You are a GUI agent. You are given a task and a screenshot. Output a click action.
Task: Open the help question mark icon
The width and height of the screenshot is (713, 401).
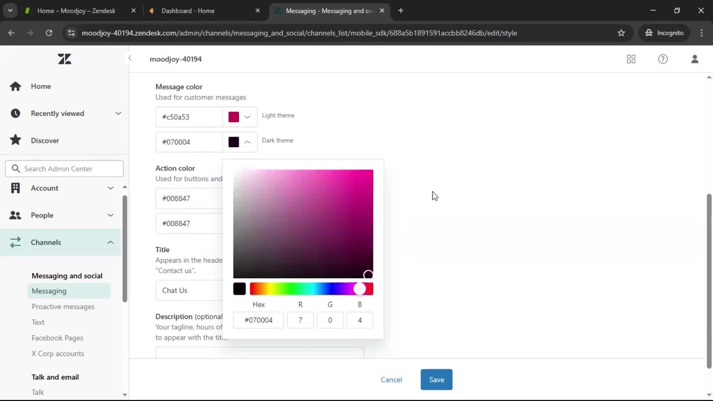pyautogui.click(x=663, y=59)
